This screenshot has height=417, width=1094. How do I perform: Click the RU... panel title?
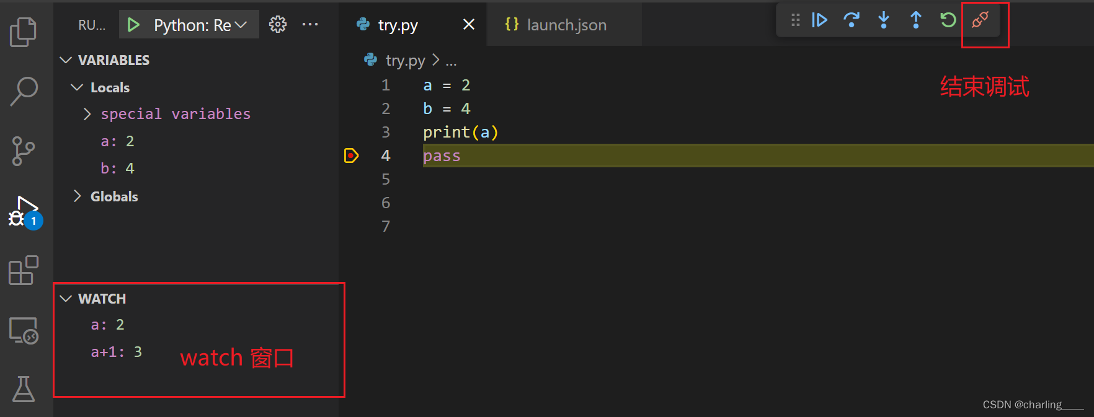pos(92,25)
